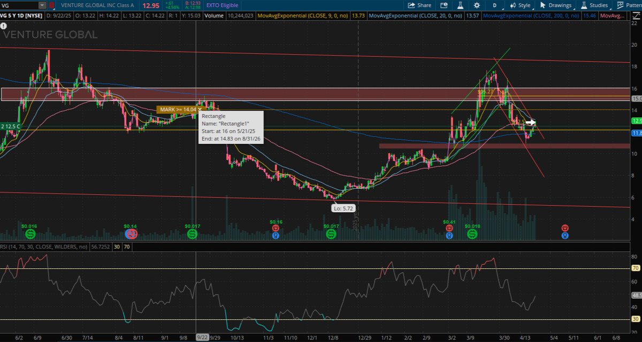Viewport: 642px width, 342px height.
Task: Open the flask icon beside the gear
Action: [460, 5]
